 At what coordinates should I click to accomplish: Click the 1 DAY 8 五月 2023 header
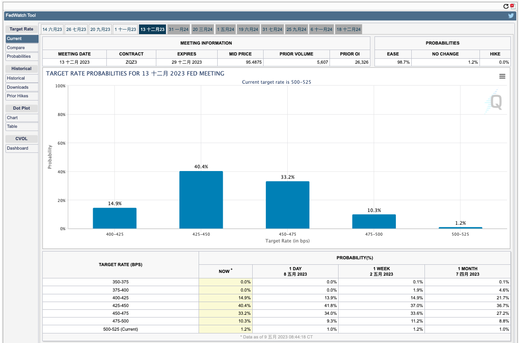pos(295,271)
